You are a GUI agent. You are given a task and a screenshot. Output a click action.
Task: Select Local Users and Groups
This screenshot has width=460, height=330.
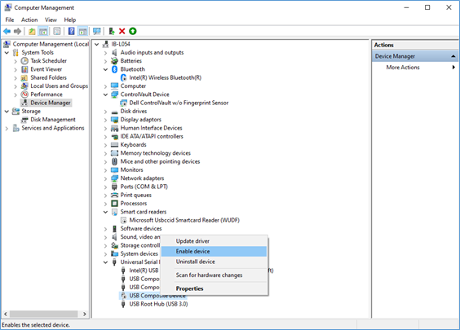[x=59, y=86]
